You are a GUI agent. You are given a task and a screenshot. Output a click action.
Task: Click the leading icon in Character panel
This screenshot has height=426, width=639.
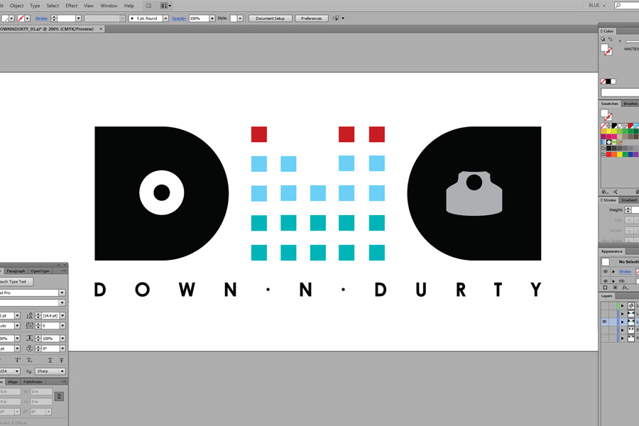click(x=29, y=315)
